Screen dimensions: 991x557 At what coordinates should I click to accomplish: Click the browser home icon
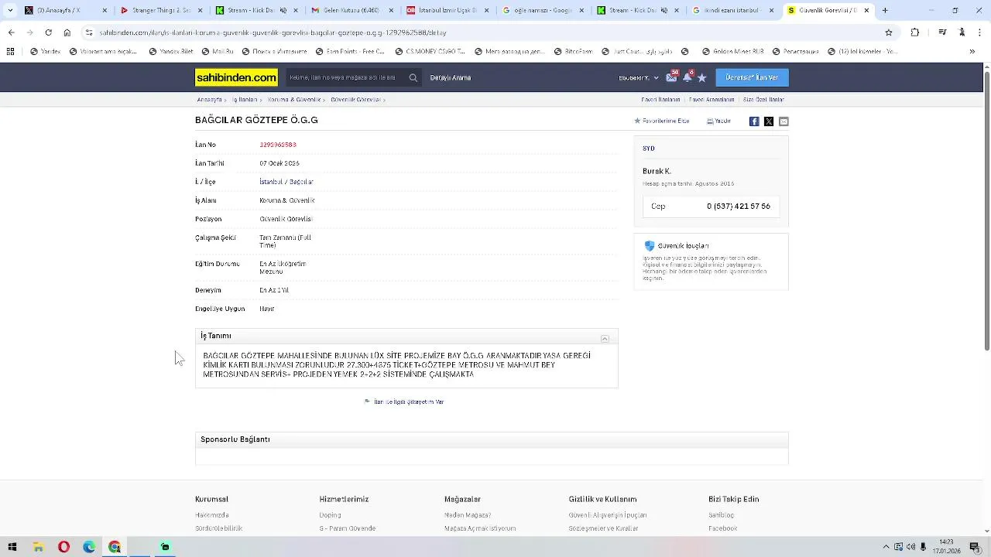(67, 32)
